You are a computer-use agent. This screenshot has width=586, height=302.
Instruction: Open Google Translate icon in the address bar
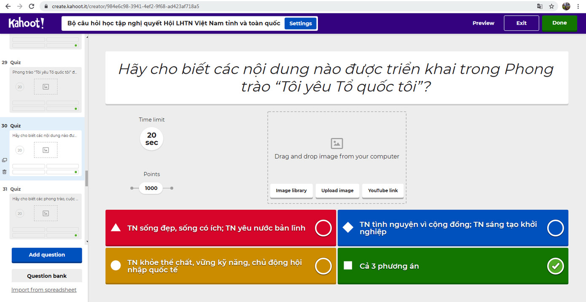pyautogui.click(x=540, y=6)
